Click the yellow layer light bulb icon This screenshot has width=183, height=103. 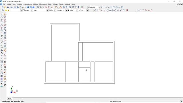pyautogui.click(x=6, y=10)
